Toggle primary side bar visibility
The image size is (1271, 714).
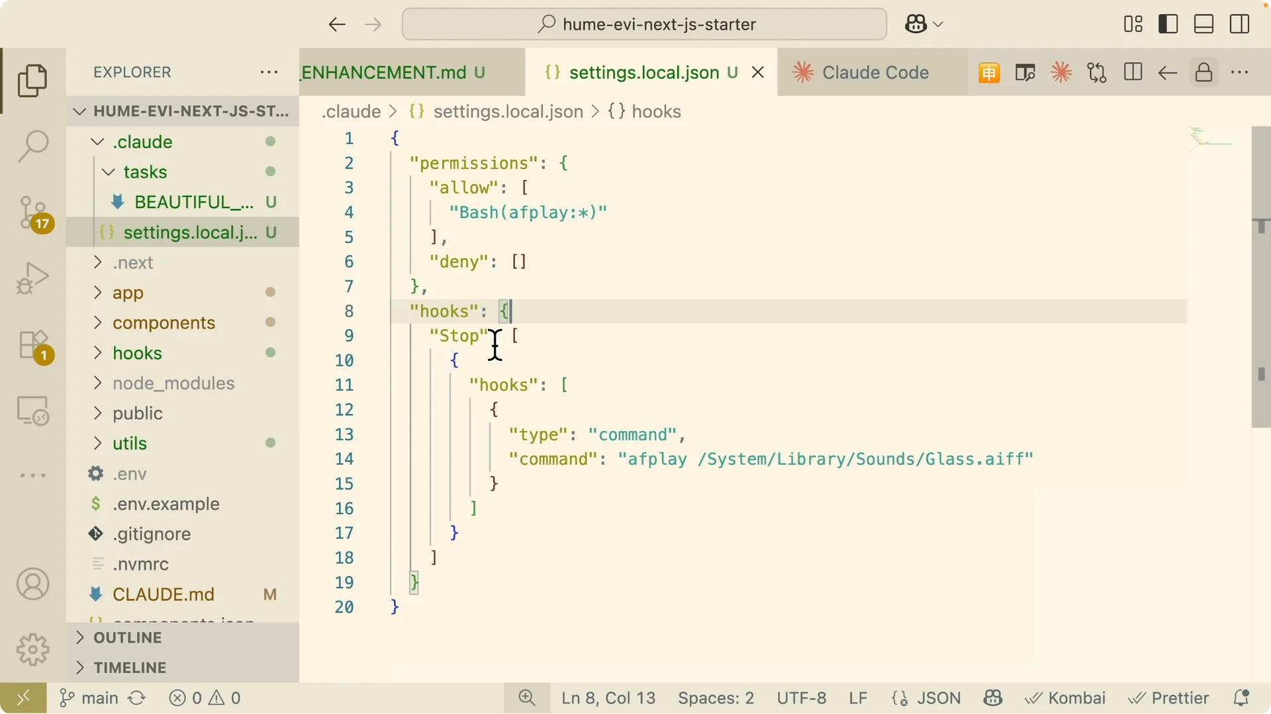[x=1168, y=24]
